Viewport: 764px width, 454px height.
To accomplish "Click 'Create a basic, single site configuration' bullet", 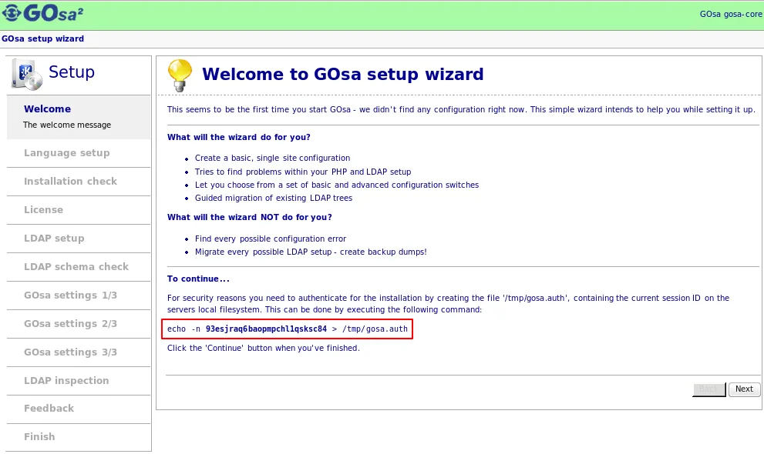I will 272,158.
